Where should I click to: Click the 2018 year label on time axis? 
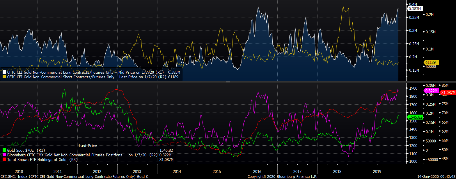tap(338, 171)
